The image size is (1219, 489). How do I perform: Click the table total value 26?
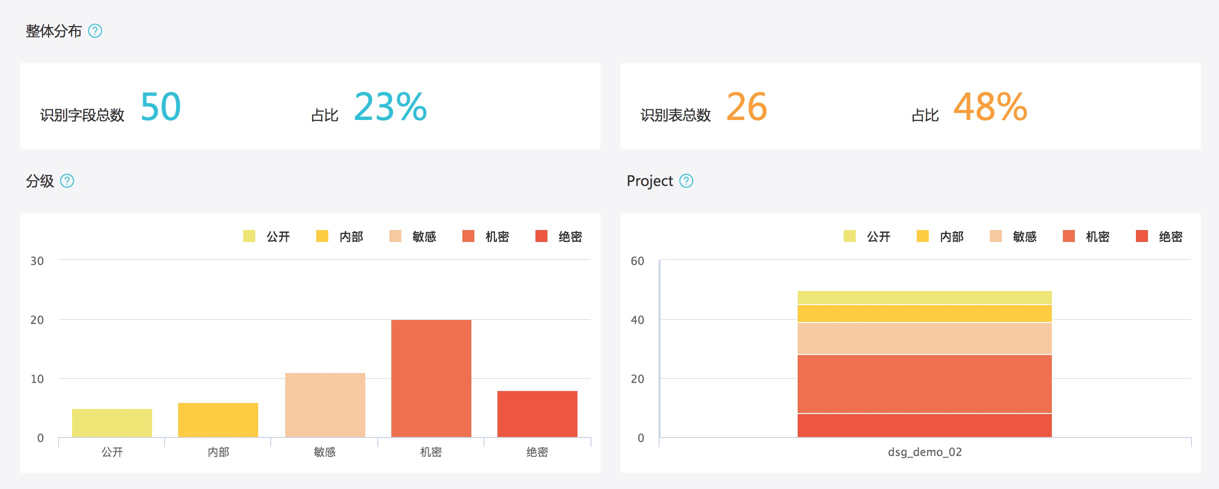(x=747, y=106)
